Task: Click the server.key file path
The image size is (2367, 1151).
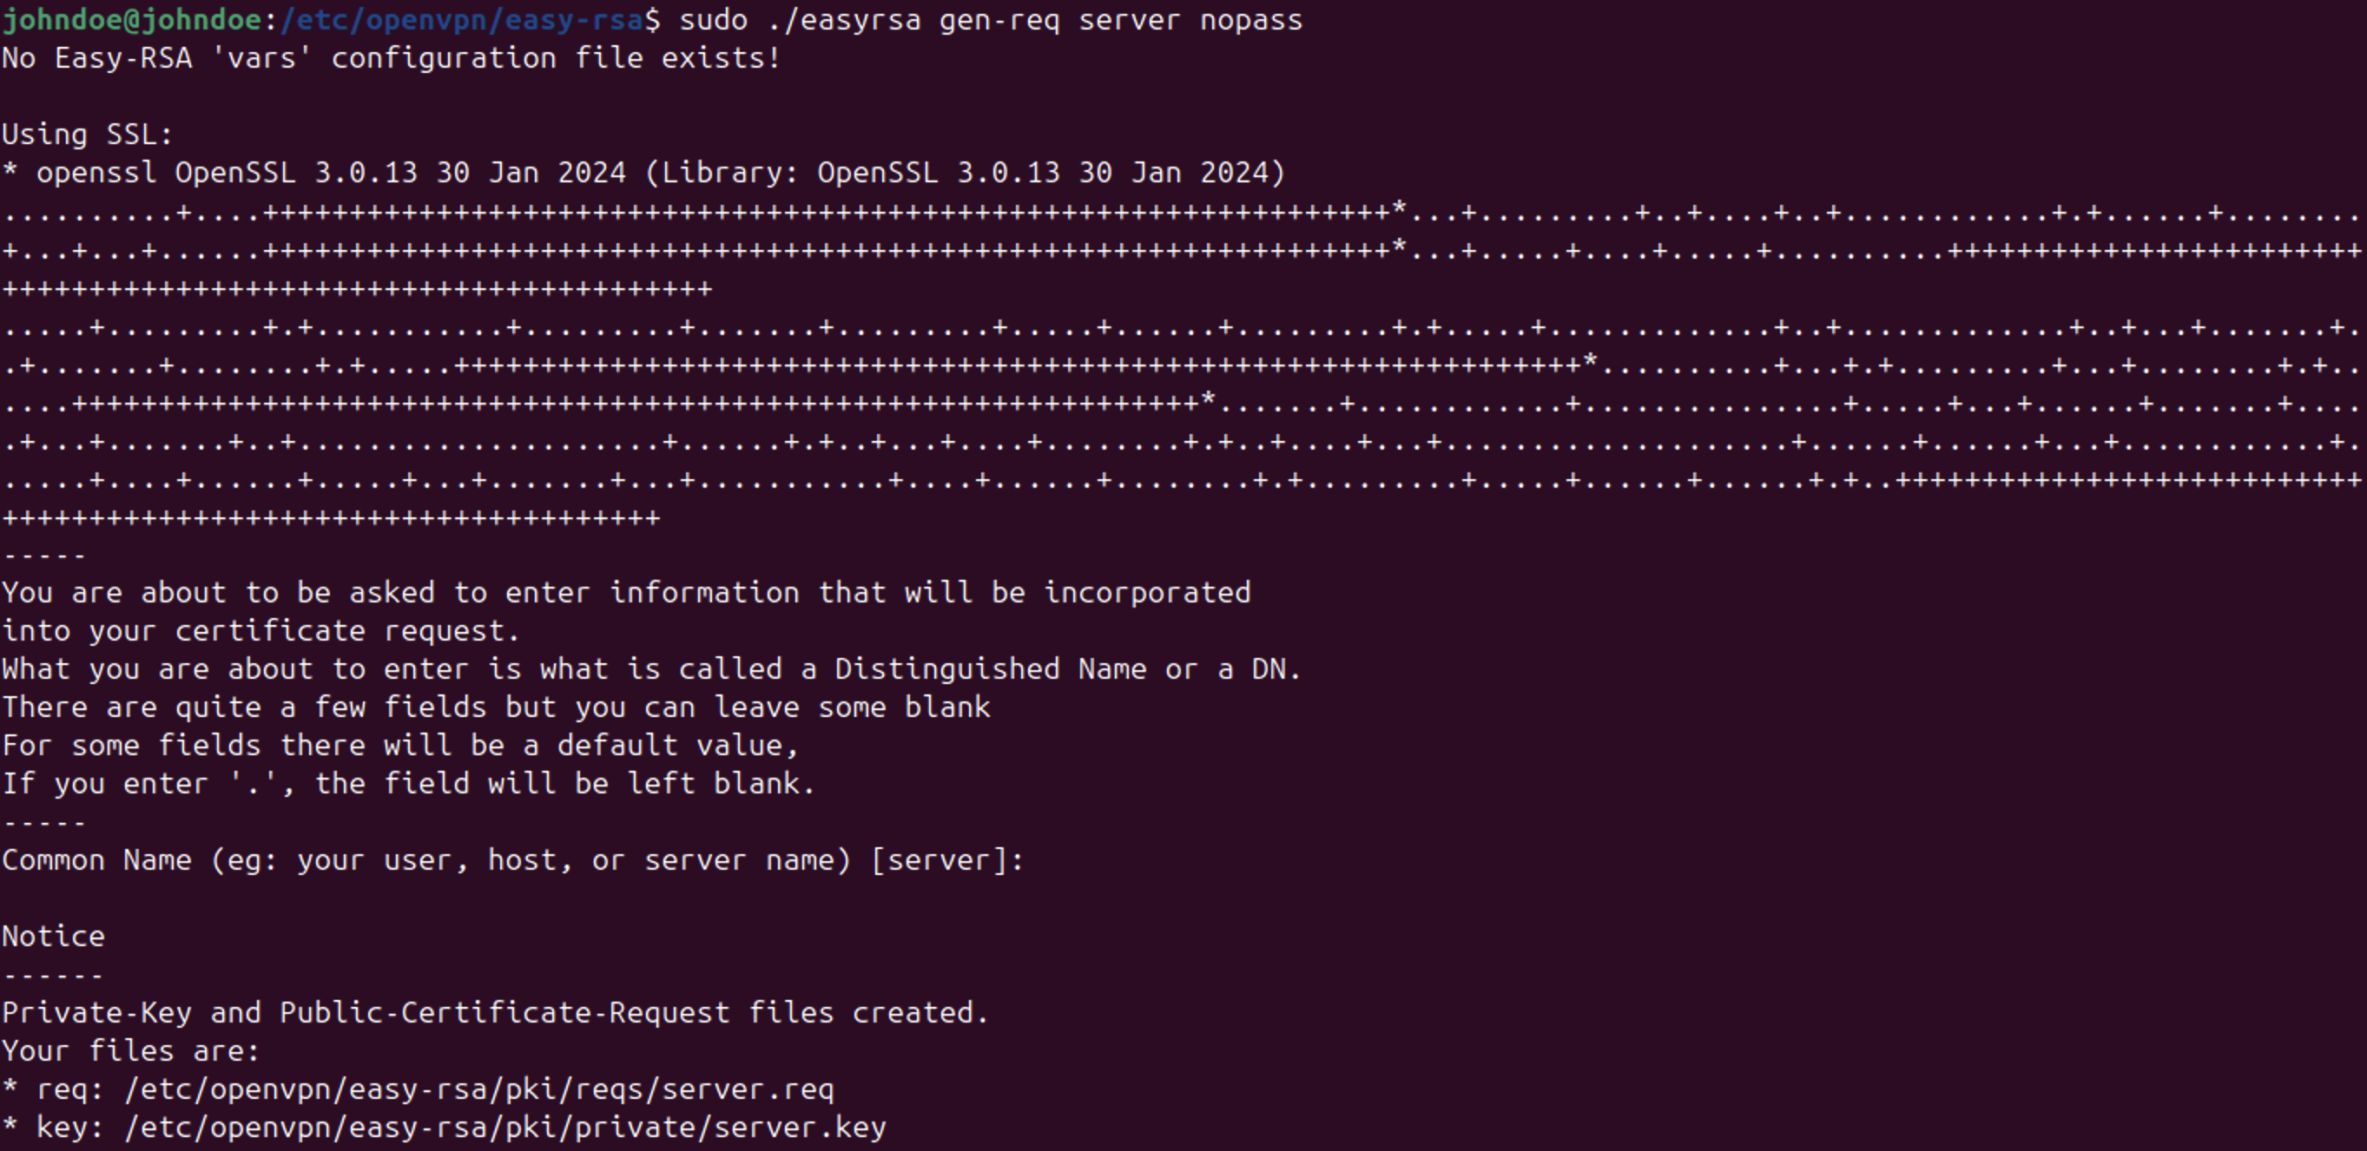Action: [x=505, y=1128]
